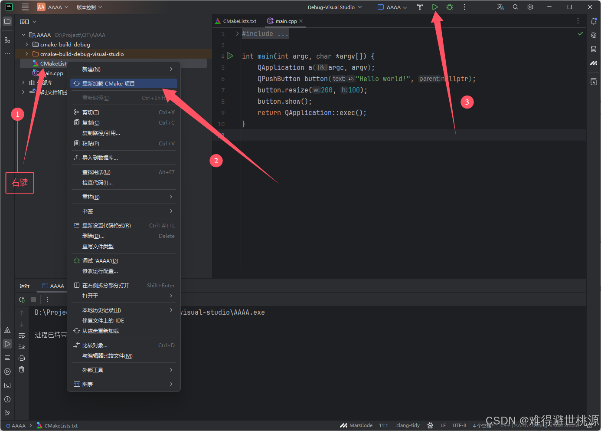Open the Project tool window icon
This screenshot has width=601, height=431.
7,21
